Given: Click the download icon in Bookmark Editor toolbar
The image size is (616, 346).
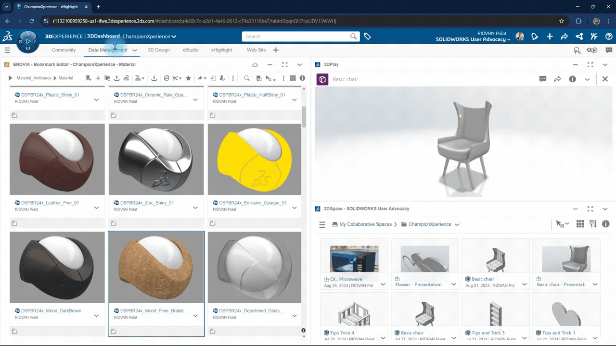Looking at the screenshot, I should (154, 78).
